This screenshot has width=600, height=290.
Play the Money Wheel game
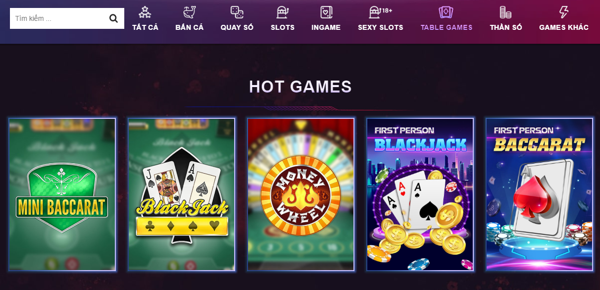[301, 194]
